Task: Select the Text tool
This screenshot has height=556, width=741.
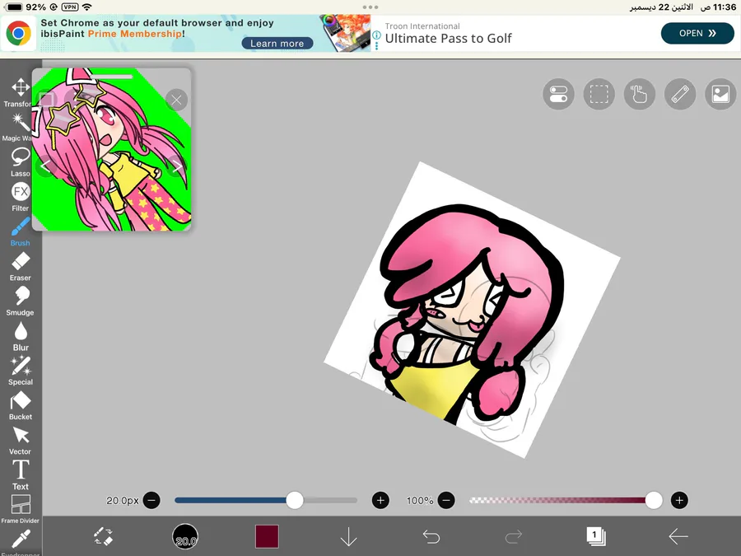Action: [21, 475]
